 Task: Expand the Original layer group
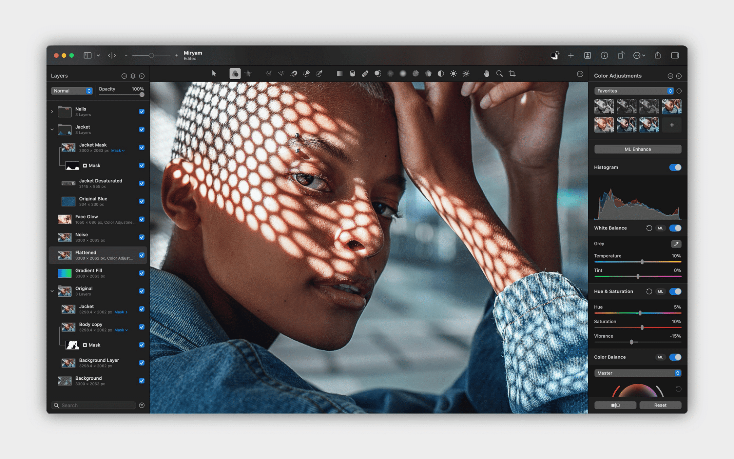pos(51,290)
